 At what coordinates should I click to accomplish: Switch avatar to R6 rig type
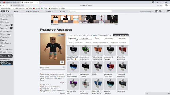(x=59, y=35)
